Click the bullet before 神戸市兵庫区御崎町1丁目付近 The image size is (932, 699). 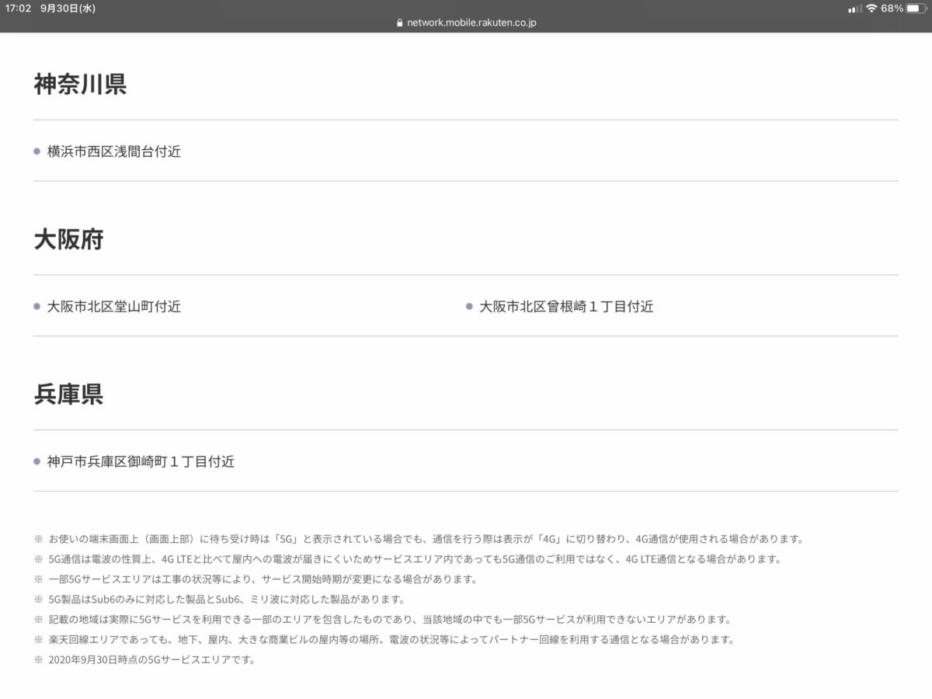[37, 462]
